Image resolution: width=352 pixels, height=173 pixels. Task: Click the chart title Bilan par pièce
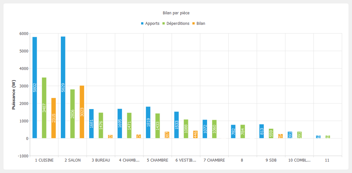[x=176, y=13]
